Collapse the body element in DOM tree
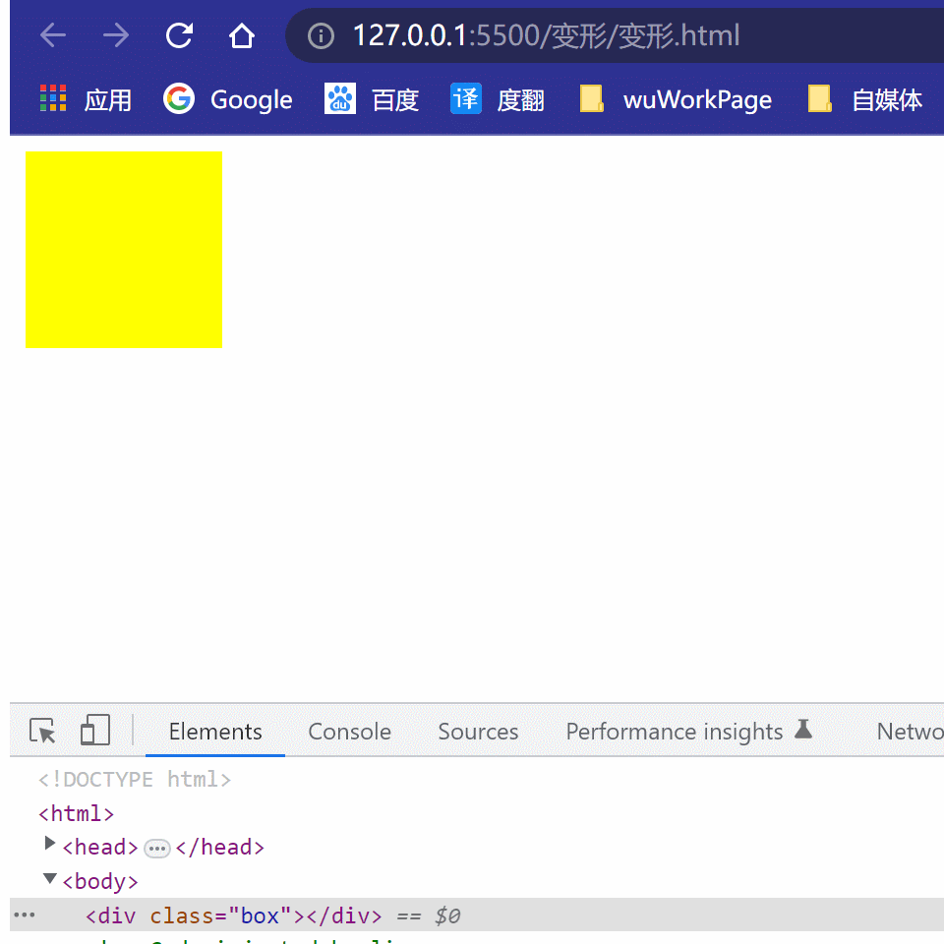 tap(50, 879)
